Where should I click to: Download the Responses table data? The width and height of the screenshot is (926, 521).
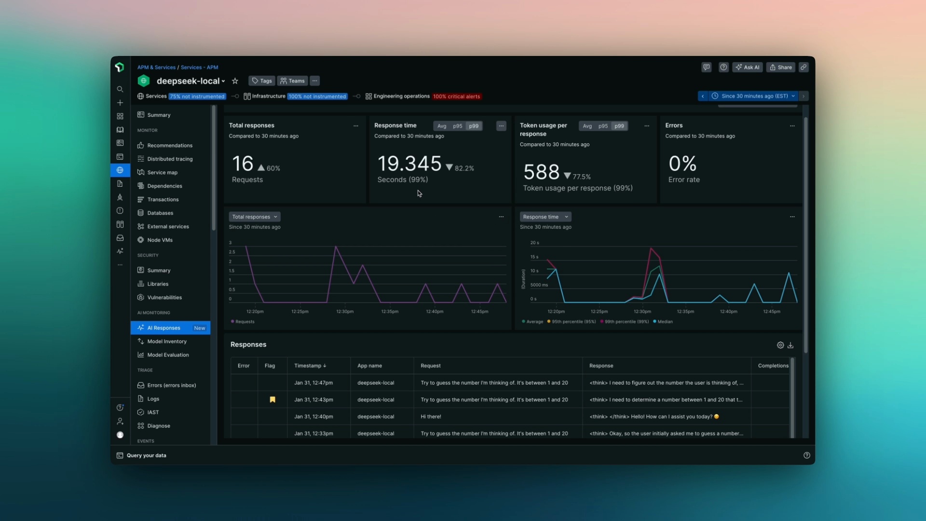coord(790,345)
